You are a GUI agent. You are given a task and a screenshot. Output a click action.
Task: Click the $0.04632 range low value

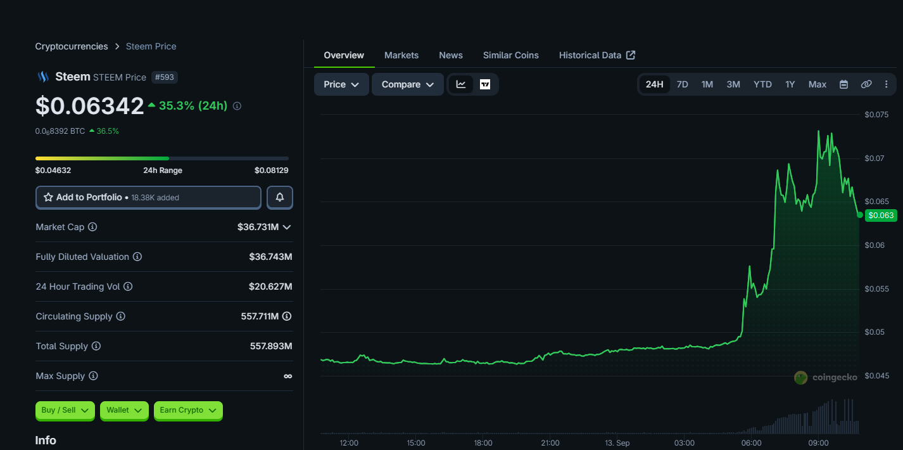coord(53,170)
